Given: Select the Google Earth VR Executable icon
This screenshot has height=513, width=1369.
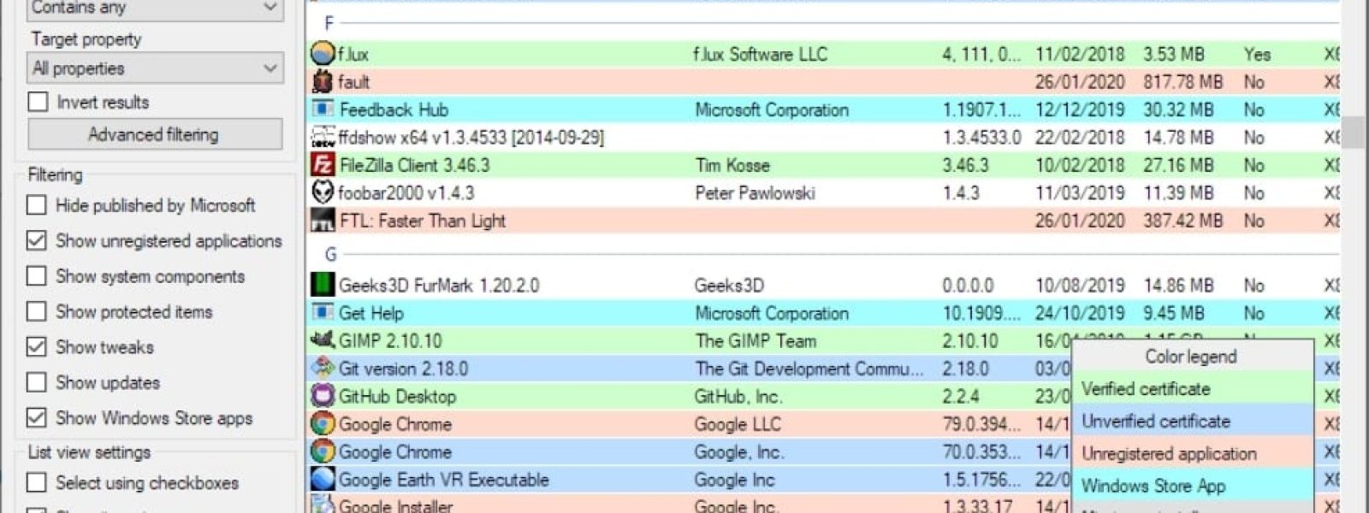Looking at the screenshot, I should point(323,480).
